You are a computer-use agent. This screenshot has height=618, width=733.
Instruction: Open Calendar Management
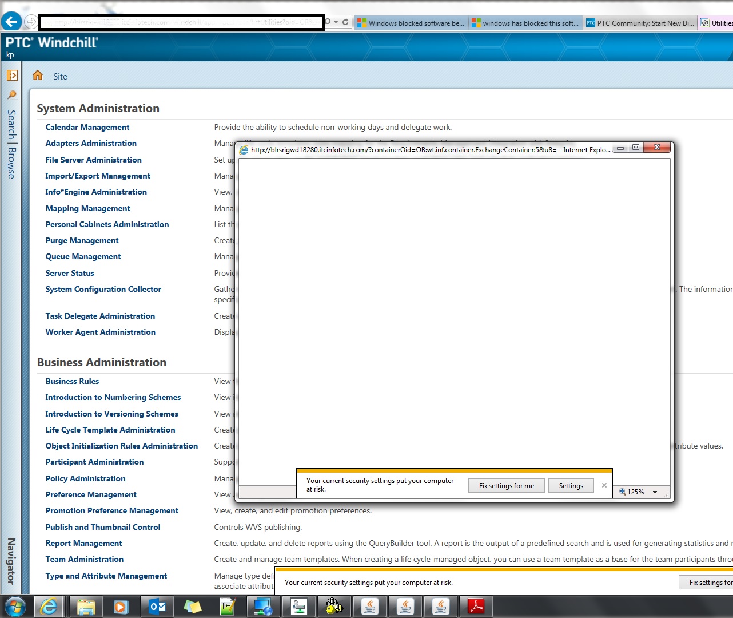click(87, 127)
